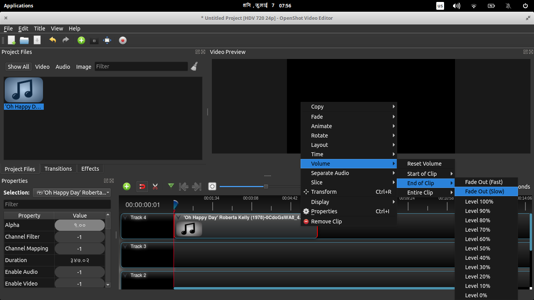Open Start of Clip volume submenu

[426, 174]
